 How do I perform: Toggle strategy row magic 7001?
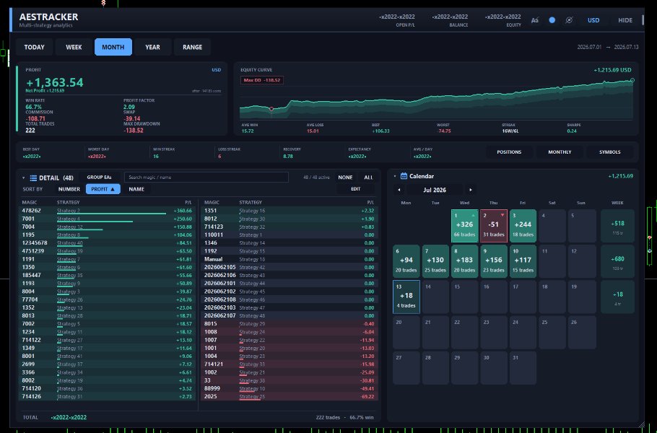(x=107, y=219)
